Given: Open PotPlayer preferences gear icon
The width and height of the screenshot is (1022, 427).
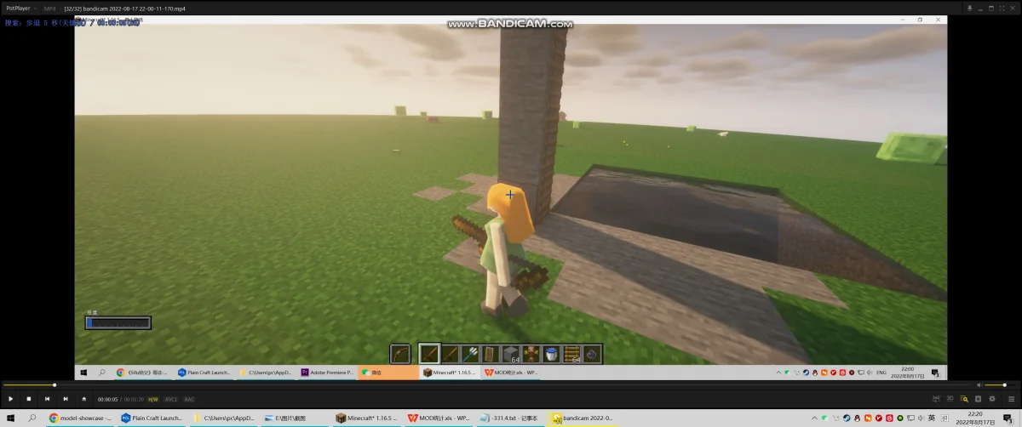Looking at the screenshot, I should tap(992, 399).
